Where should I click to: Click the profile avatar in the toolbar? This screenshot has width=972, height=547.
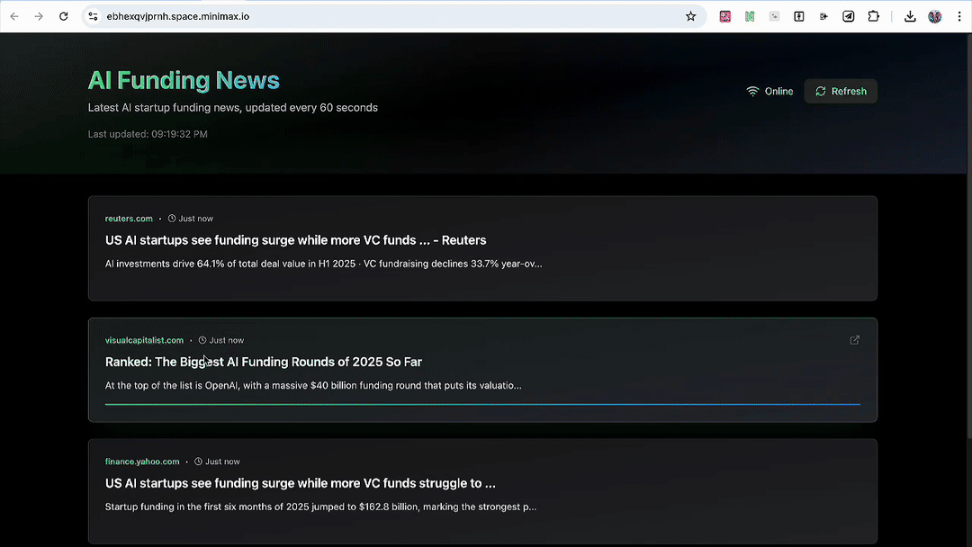pos(935,16)
